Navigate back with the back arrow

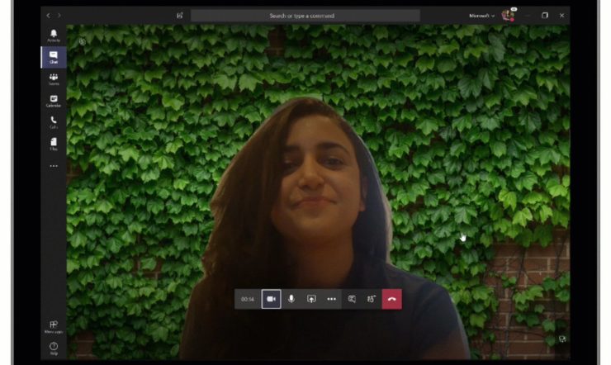click(x=48, y=16)
